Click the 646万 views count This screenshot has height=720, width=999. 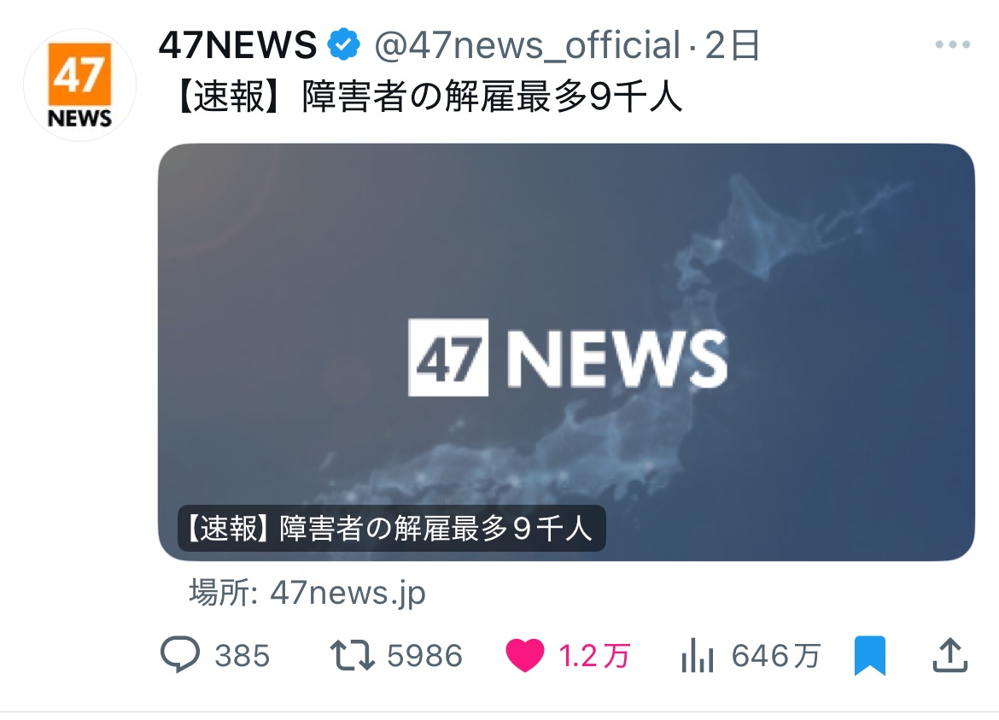tap(776, 656)
